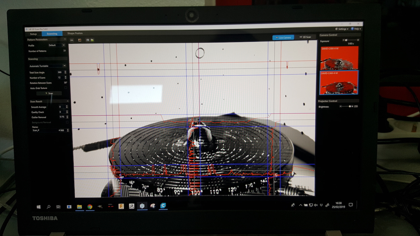Adjust the Smooth Average stepper
Viewport: 420px width, 236px height.
[67, 107]
